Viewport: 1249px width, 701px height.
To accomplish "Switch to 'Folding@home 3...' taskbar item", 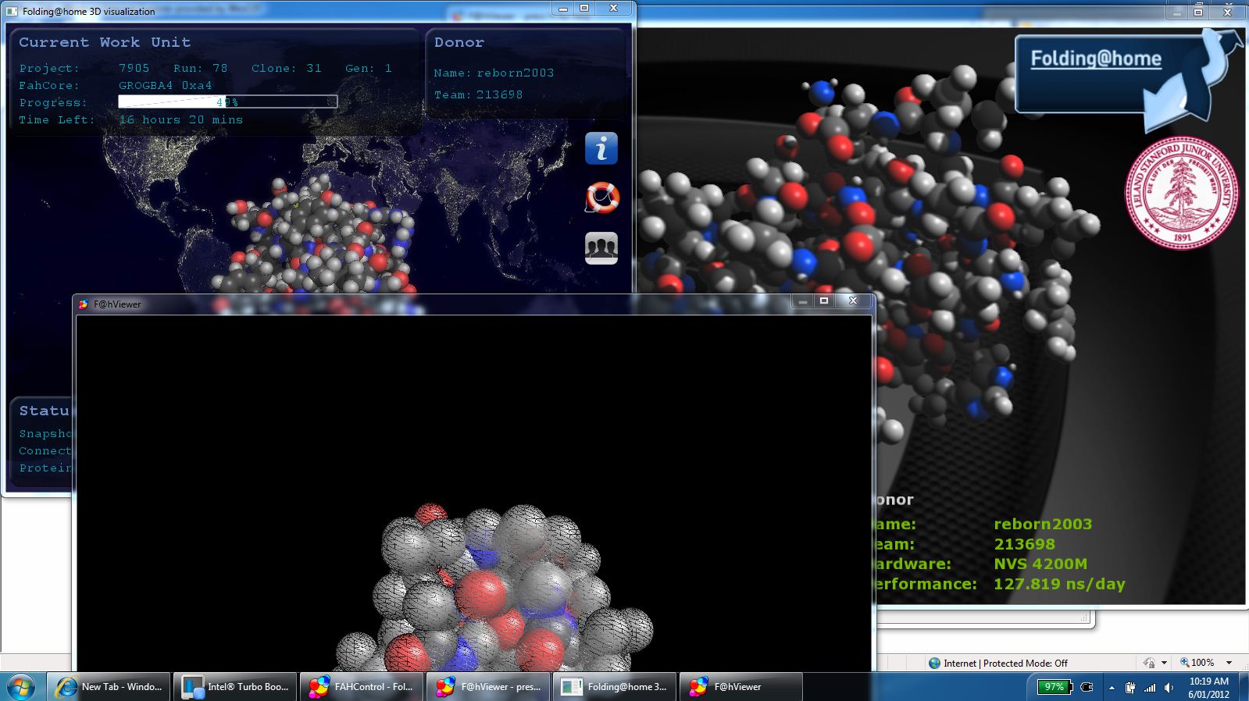I will point(615,687).
